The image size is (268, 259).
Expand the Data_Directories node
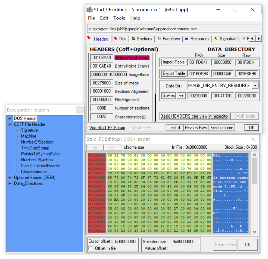[10, 183]
